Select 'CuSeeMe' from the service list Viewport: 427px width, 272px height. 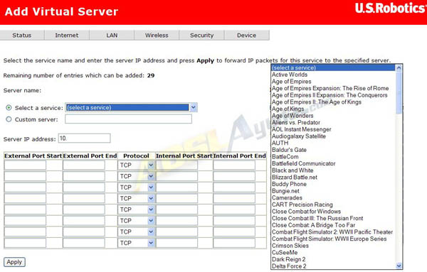[333, 253]
